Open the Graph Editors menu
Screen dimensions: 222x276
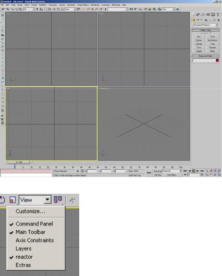point(83,5)
